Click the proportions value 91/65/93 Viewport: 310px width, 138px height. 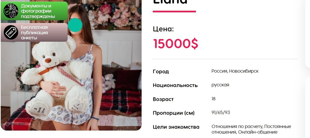pos(221,112)
